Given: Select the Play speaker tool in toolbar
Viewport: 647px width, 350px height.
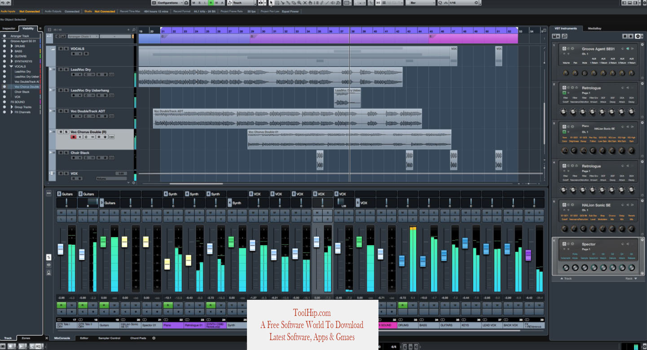Looking at the screenshot, I should point(333,3).
